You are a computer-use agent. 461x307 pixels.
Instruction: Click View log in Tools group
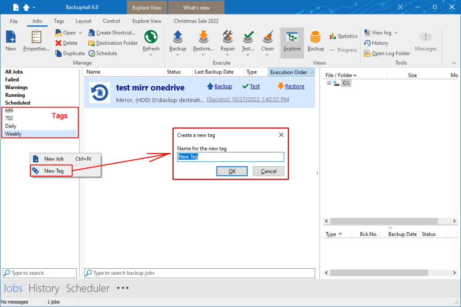[378, 32]
